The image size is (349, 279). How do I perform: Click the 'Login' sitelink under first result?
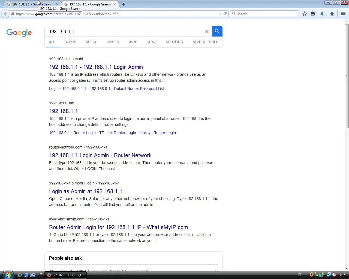pyautogui.click(x=54, y=89)
